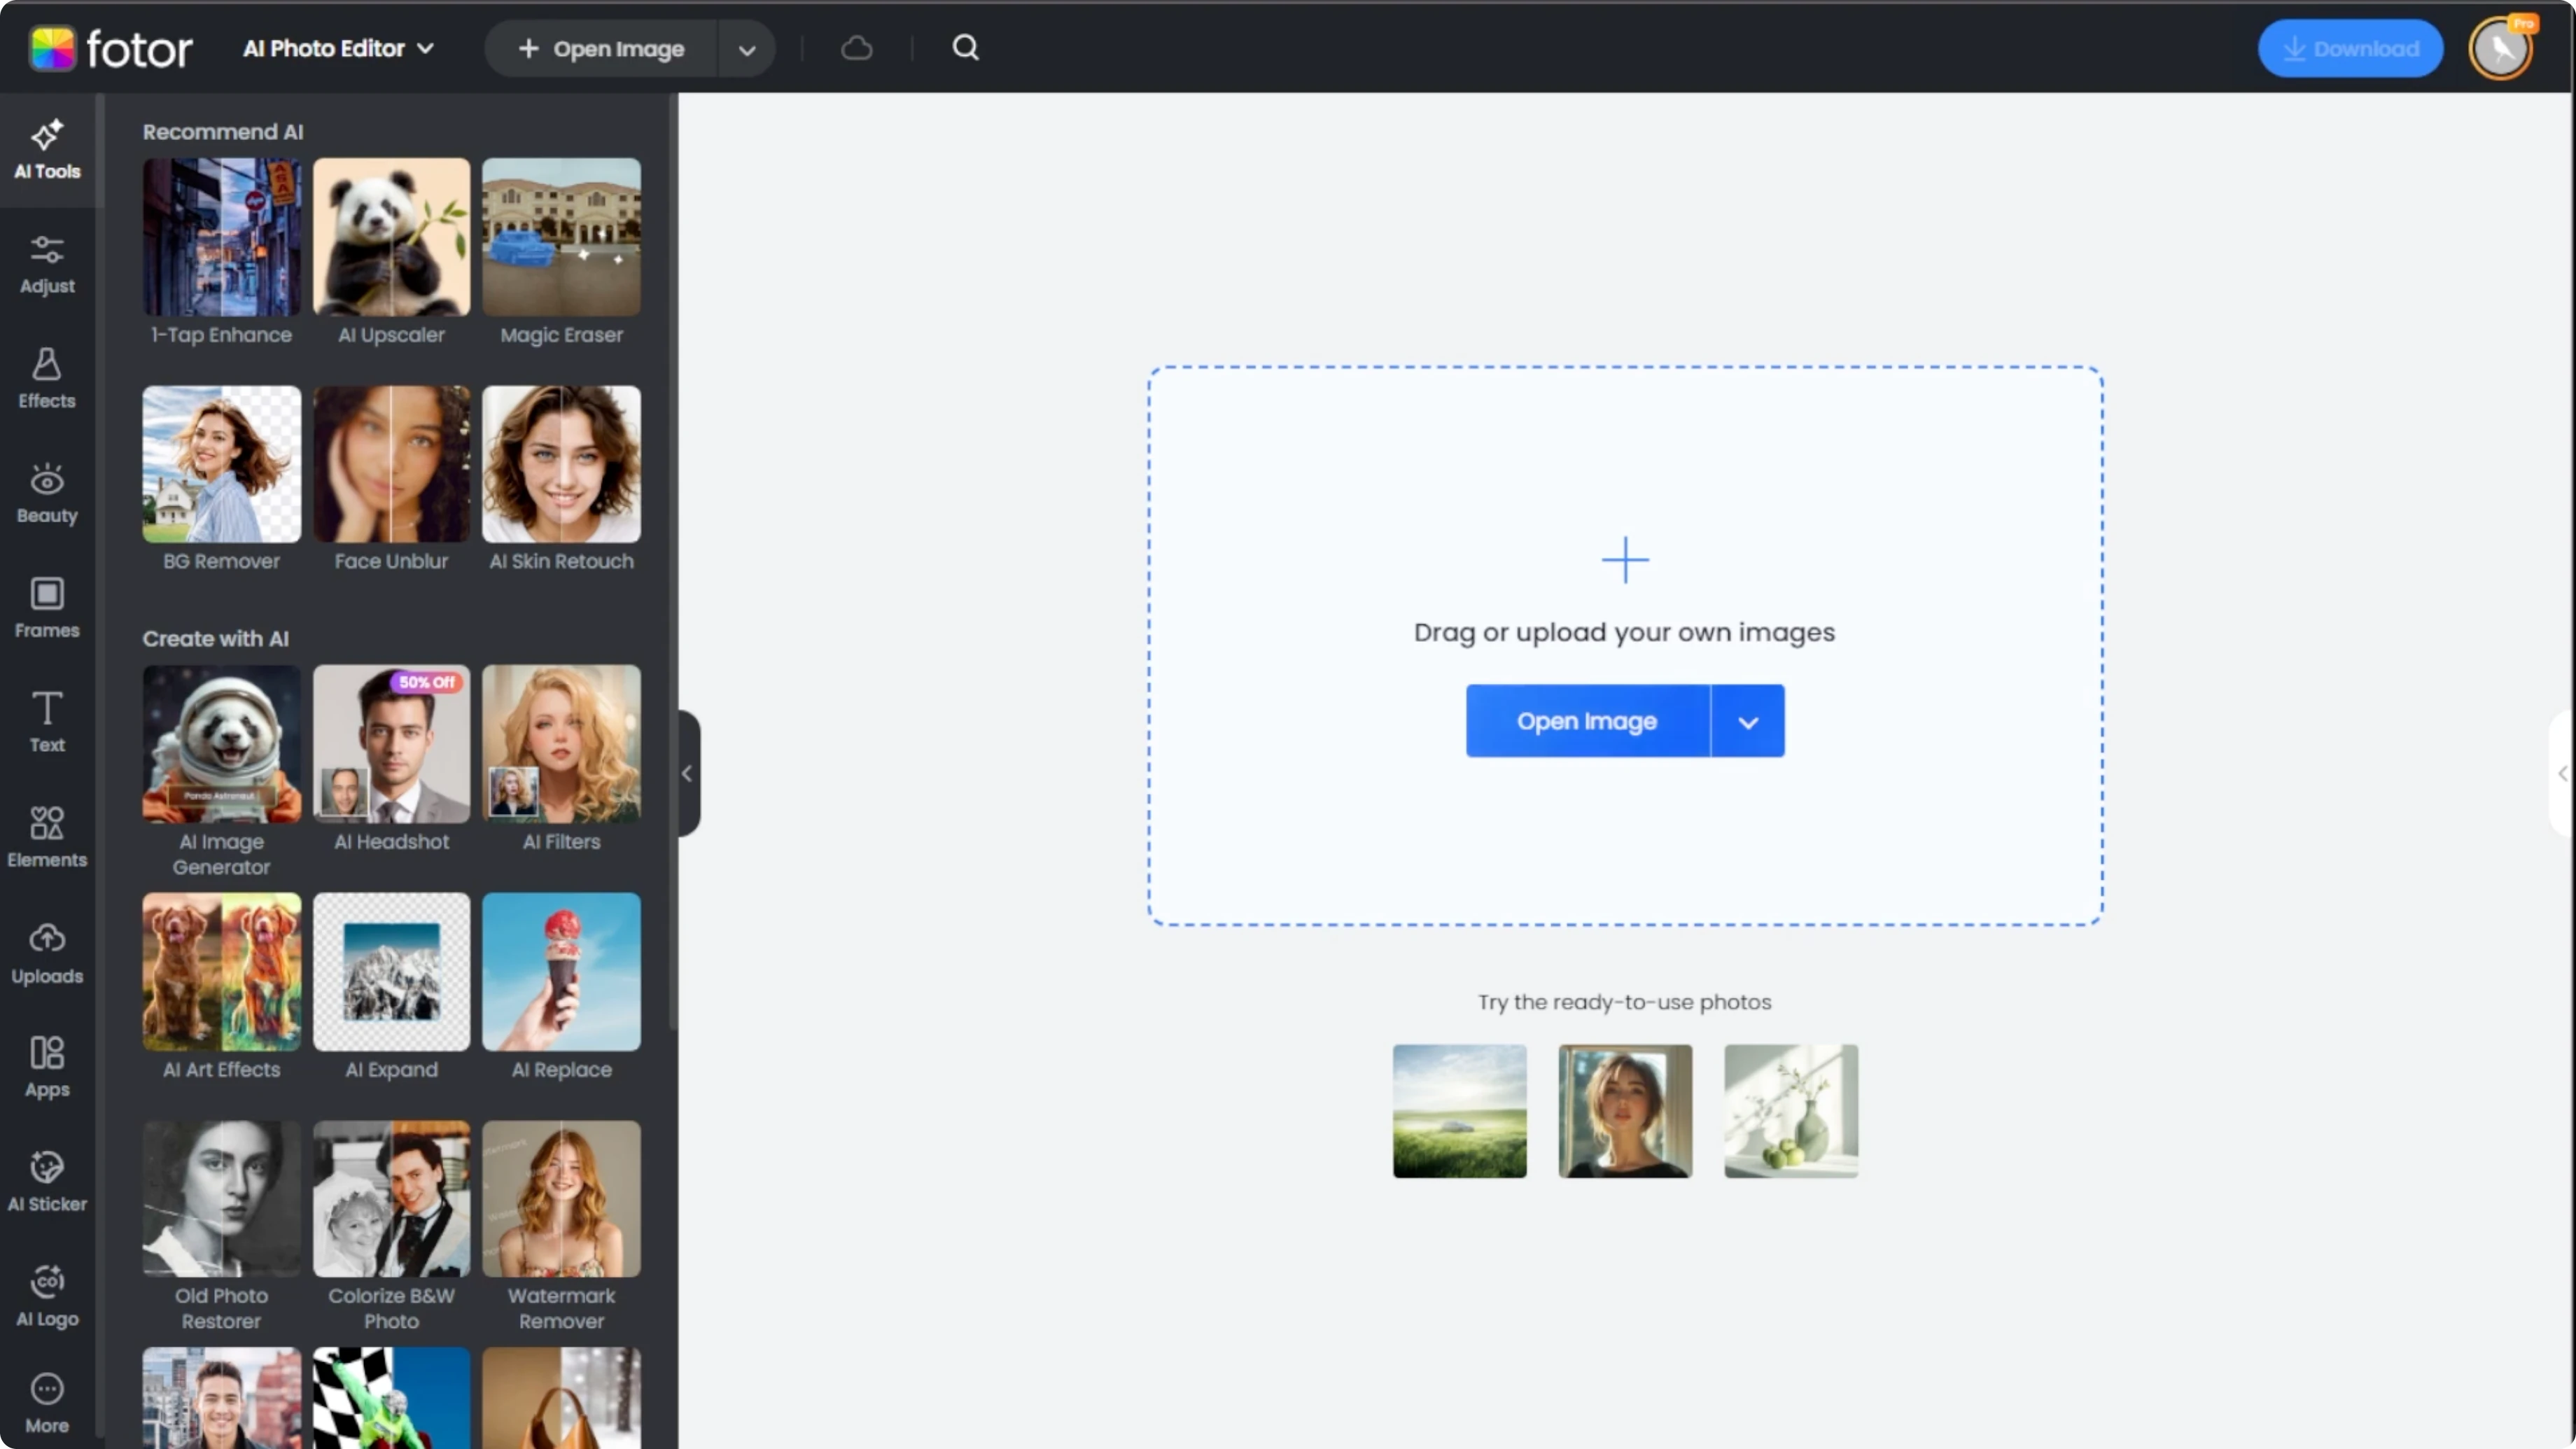The height and width of the screenshot is (1449, 2576).
Task: Select the Face Unblur tool
Action: pyautogui.click(x=391, y=479)
